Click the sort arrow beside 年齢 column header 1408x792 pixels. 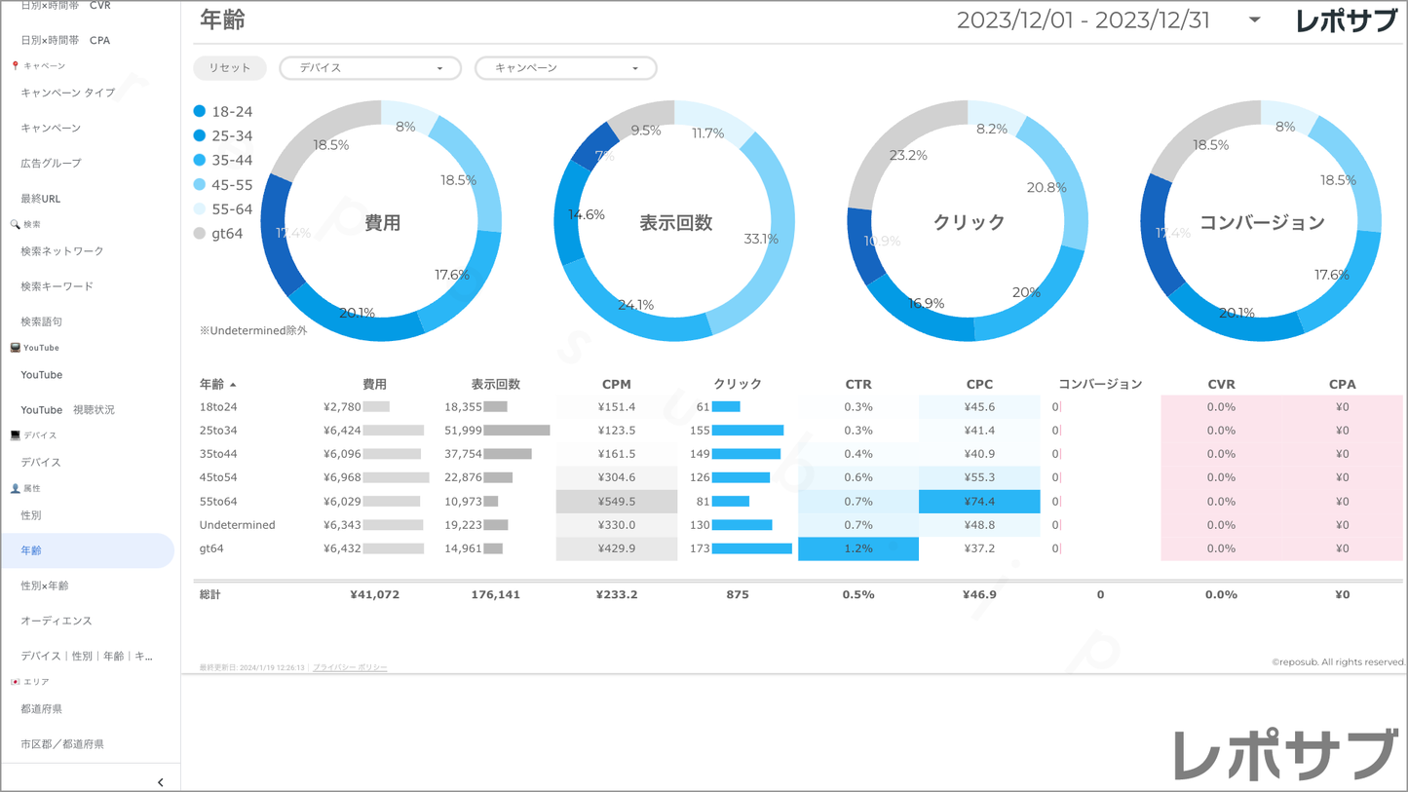[x=233, y=385]
